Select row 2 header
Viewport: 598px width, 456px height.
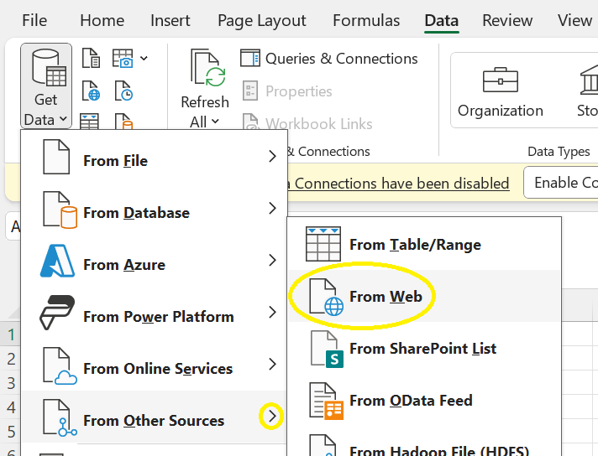[11, 359]
